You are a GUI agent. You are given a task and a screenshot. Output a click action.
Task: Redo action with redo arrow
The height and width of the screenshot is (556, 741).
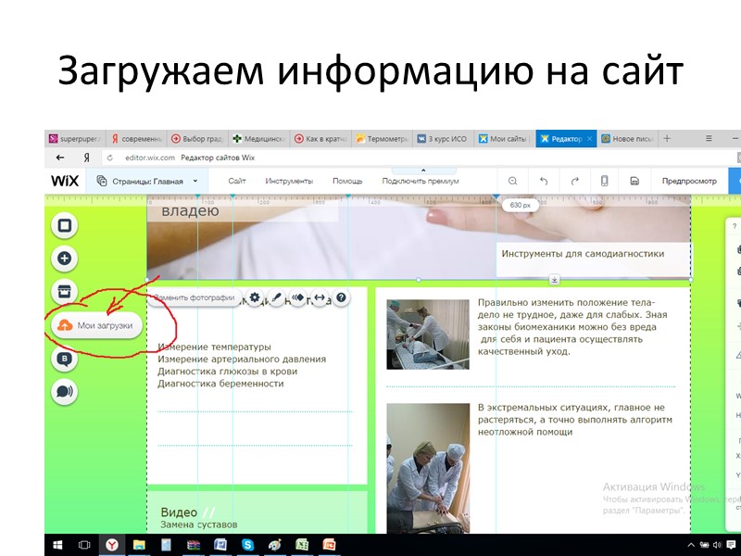pos(574,181)
